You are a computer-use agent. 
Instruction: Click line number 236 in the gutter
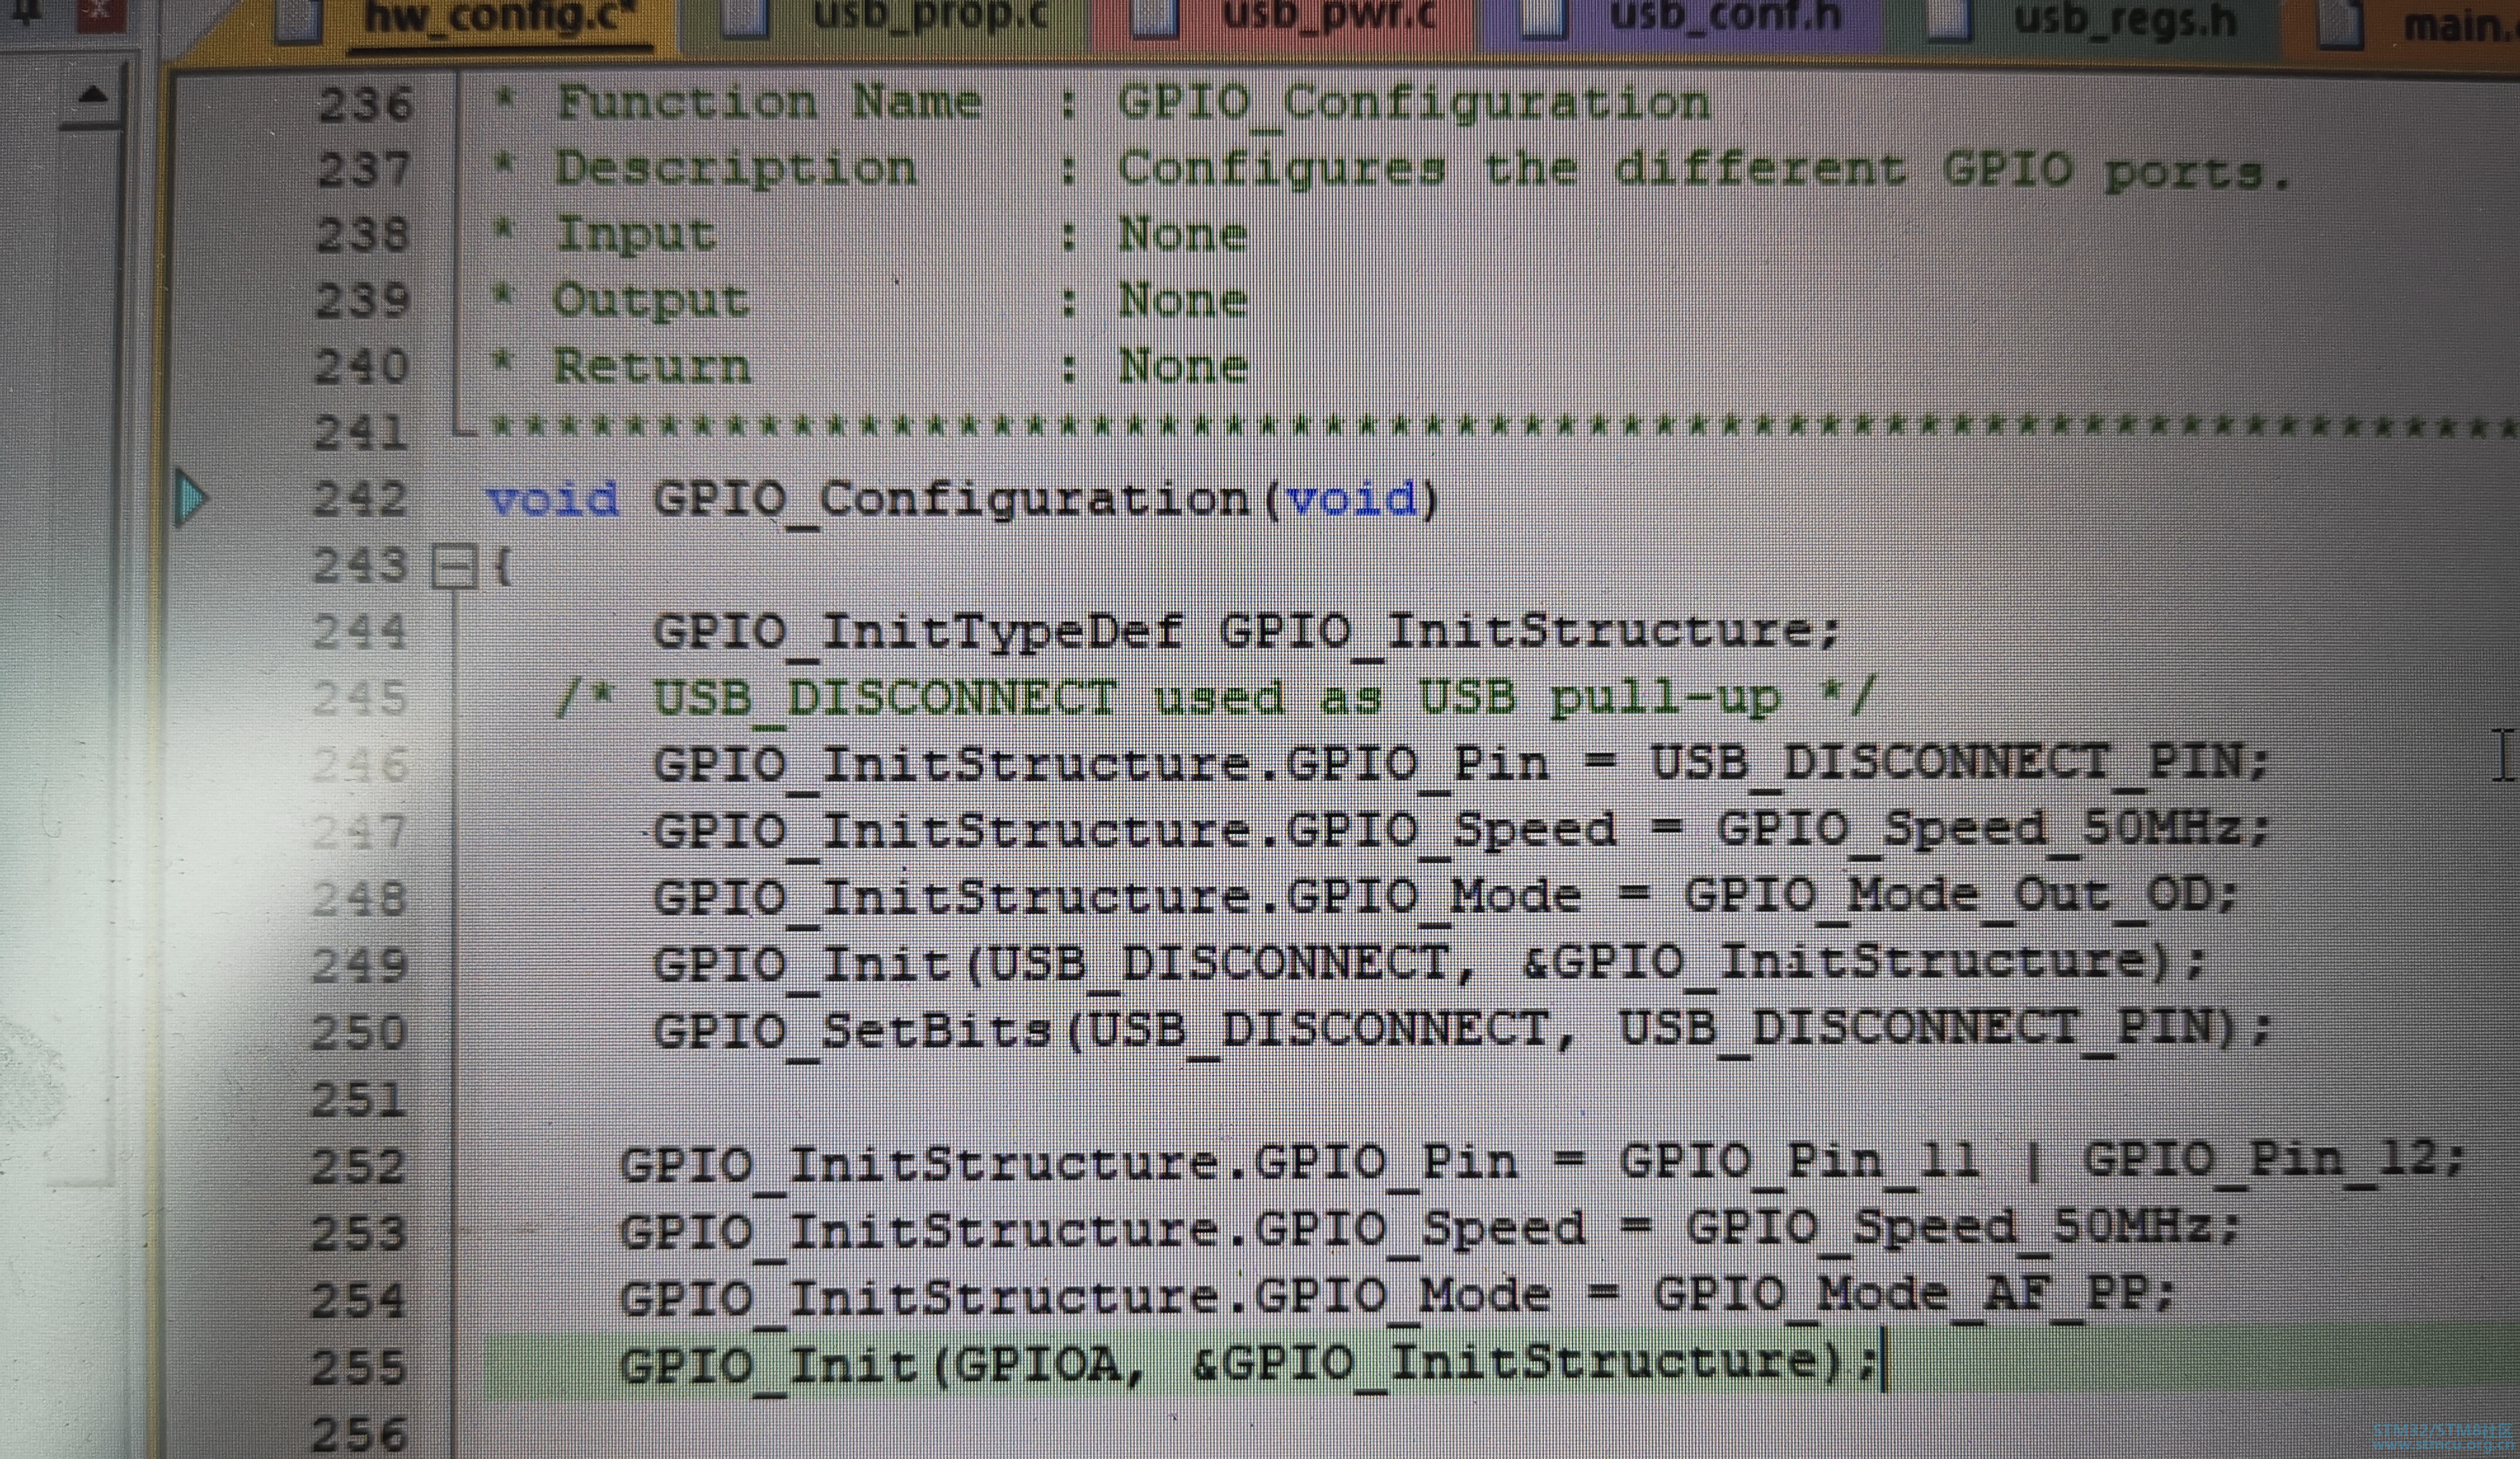[365, 105]
